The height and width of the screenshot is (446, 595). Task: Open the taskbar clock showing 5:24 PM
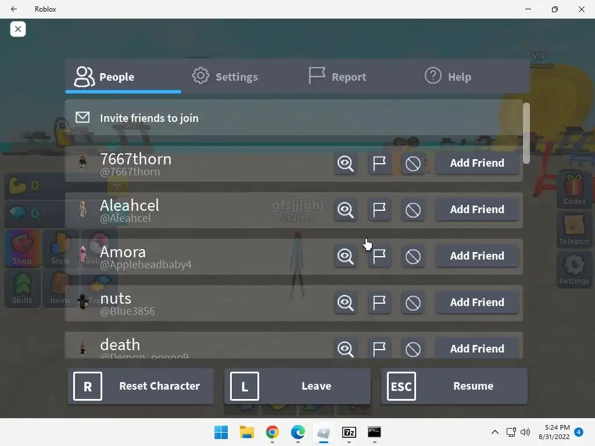[x=554, y=432]
